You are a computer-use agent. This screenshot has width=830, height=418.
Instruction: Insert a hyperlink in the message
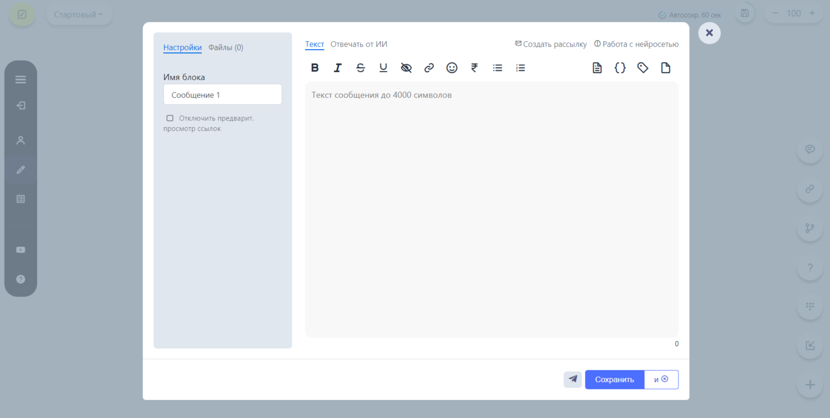[x=429, y=68]
